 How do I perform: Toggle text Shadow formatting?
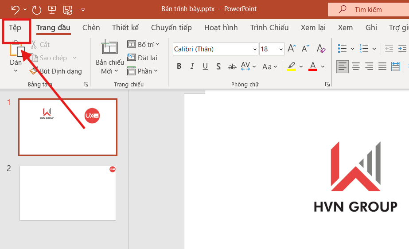(x=218, y=66)
